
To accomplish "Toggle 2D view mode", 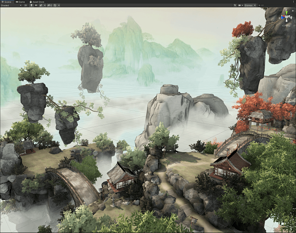I will (26, 5).
